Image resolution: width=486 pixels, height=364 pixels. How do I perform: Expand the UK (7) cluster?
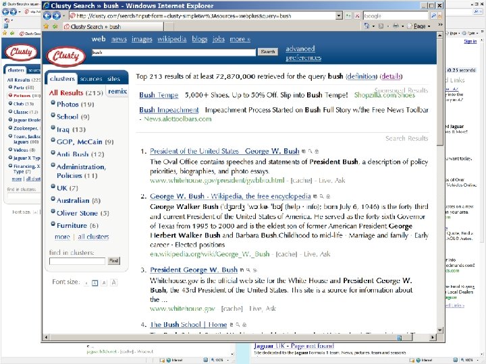[53, 186]
